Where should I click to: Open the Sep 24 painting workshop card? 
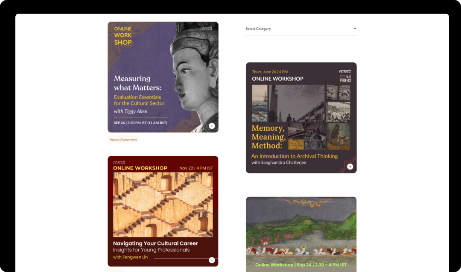301,234
